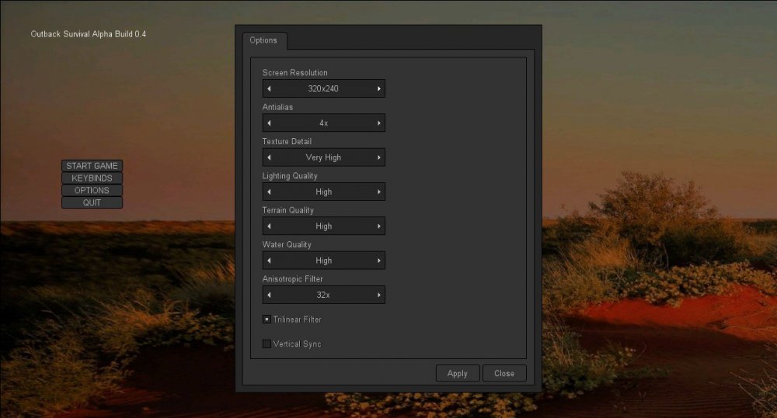The image size is (777, 418).
Task: Disable the Trilinear Filter checkbox
Action: pos(267,320)
